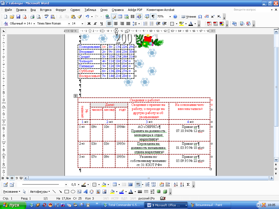Expand the Автофигуры menu
The image size is (279, 209).
pos(40,192)
